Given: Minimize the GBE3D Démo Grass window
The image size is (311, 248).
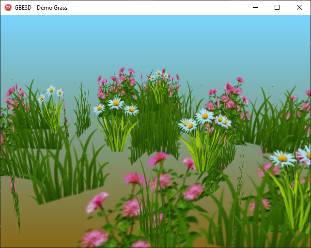Looking at the screenshot, I should [255, 7].
